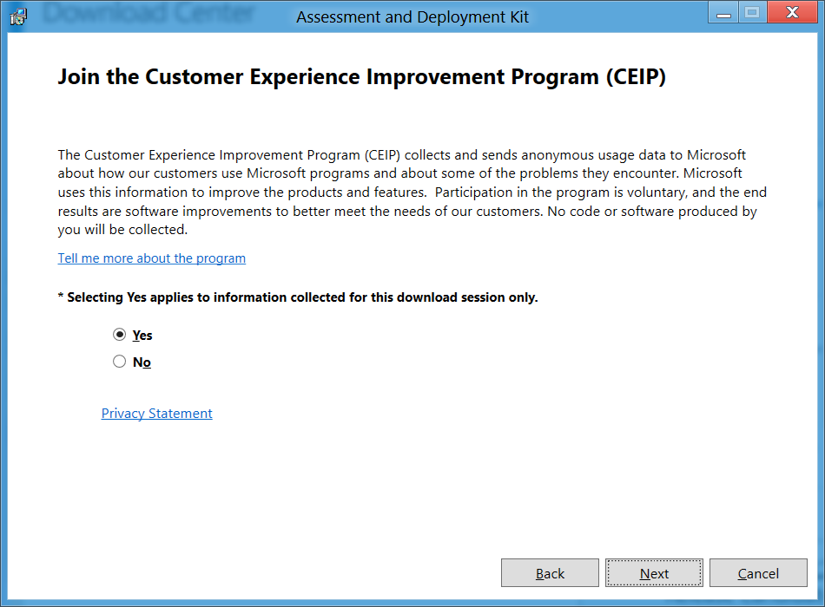Opt in to CEIP by choosing Yes
Screen dimensions: 825x607
[120, 335]
